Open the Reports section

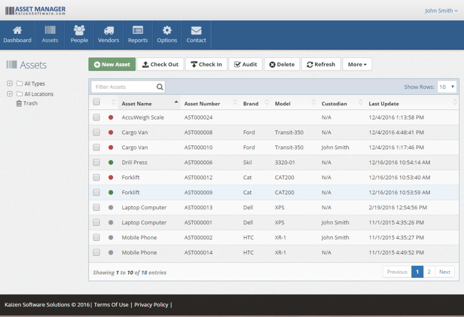pos(138,34)
